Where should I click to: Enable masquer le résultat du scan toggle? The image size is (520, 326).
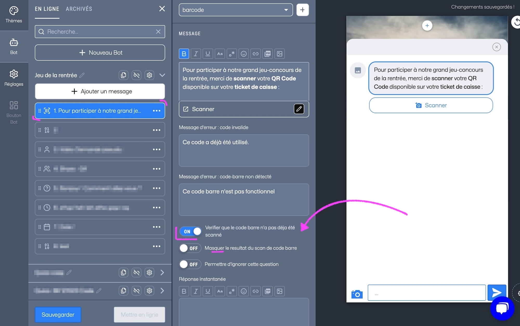190,247
